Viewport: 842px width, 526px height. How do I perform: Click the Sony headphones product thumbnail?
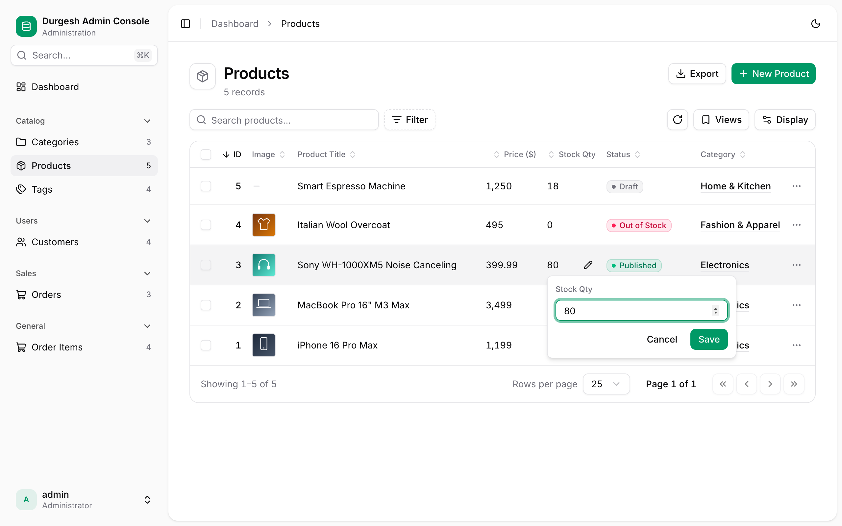[x=264, y=265]
